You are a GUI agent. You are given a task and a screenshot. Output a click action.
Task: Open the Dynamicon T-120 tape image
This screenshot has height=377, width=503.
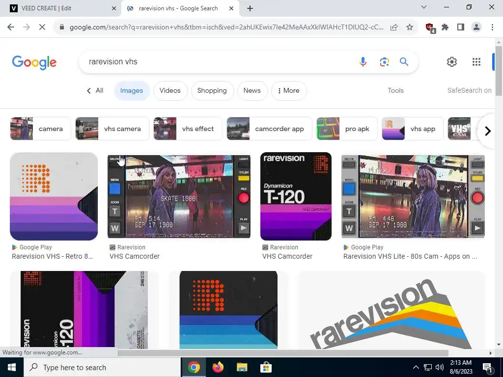click(296, 196)
